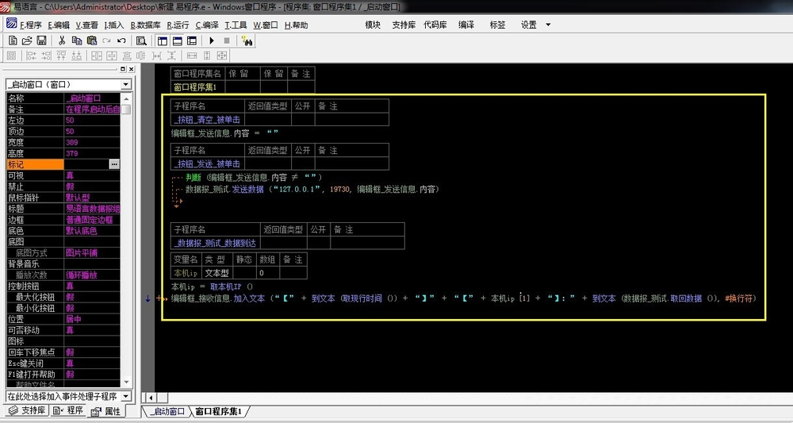
Task: Open the 设置 dropdown arrow in the menu bar
Action: 548,25
